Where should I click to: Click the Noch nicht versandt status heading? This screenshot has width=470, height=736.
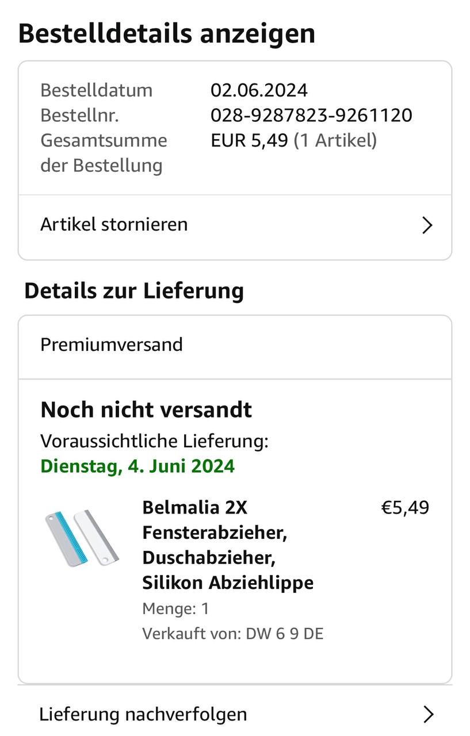click(x=146, y=410)
